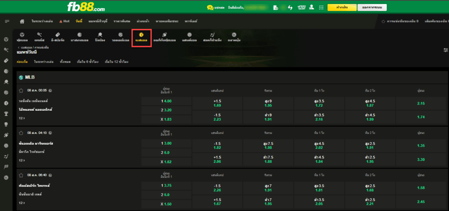
Task: Select the ฮอคกี้น้ำแข็ง (ice hockey) sport tab
Action: pos(212,38)
